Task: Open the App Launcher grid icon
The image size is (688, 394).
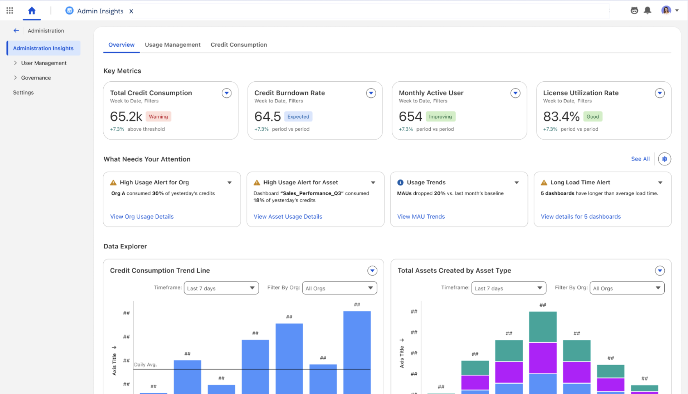Action: point(9,10)
